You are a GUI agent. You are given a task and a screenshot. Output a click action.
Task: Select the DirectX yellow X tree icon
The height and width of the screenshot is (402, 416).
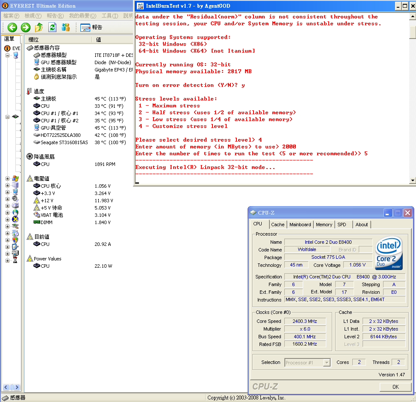pyautogui.click(x=15, y=219)
